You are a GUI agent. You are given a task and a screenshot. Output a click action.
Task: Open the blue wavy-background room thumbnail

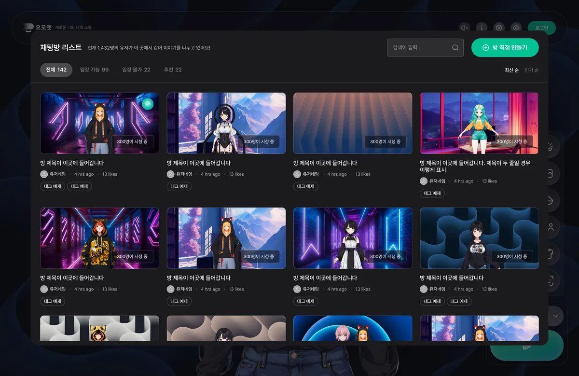click(x=479, y=238)
